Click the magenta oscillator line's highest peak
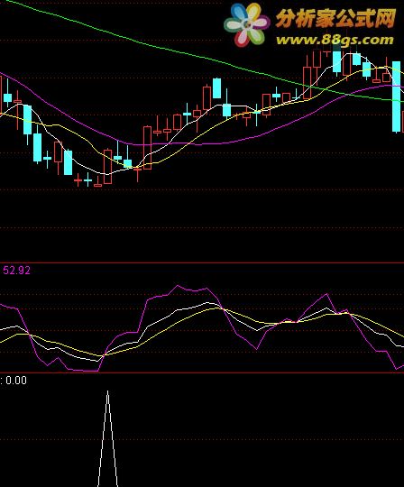Viewport: 404px width, 487px height. click(x=178, y=285)
